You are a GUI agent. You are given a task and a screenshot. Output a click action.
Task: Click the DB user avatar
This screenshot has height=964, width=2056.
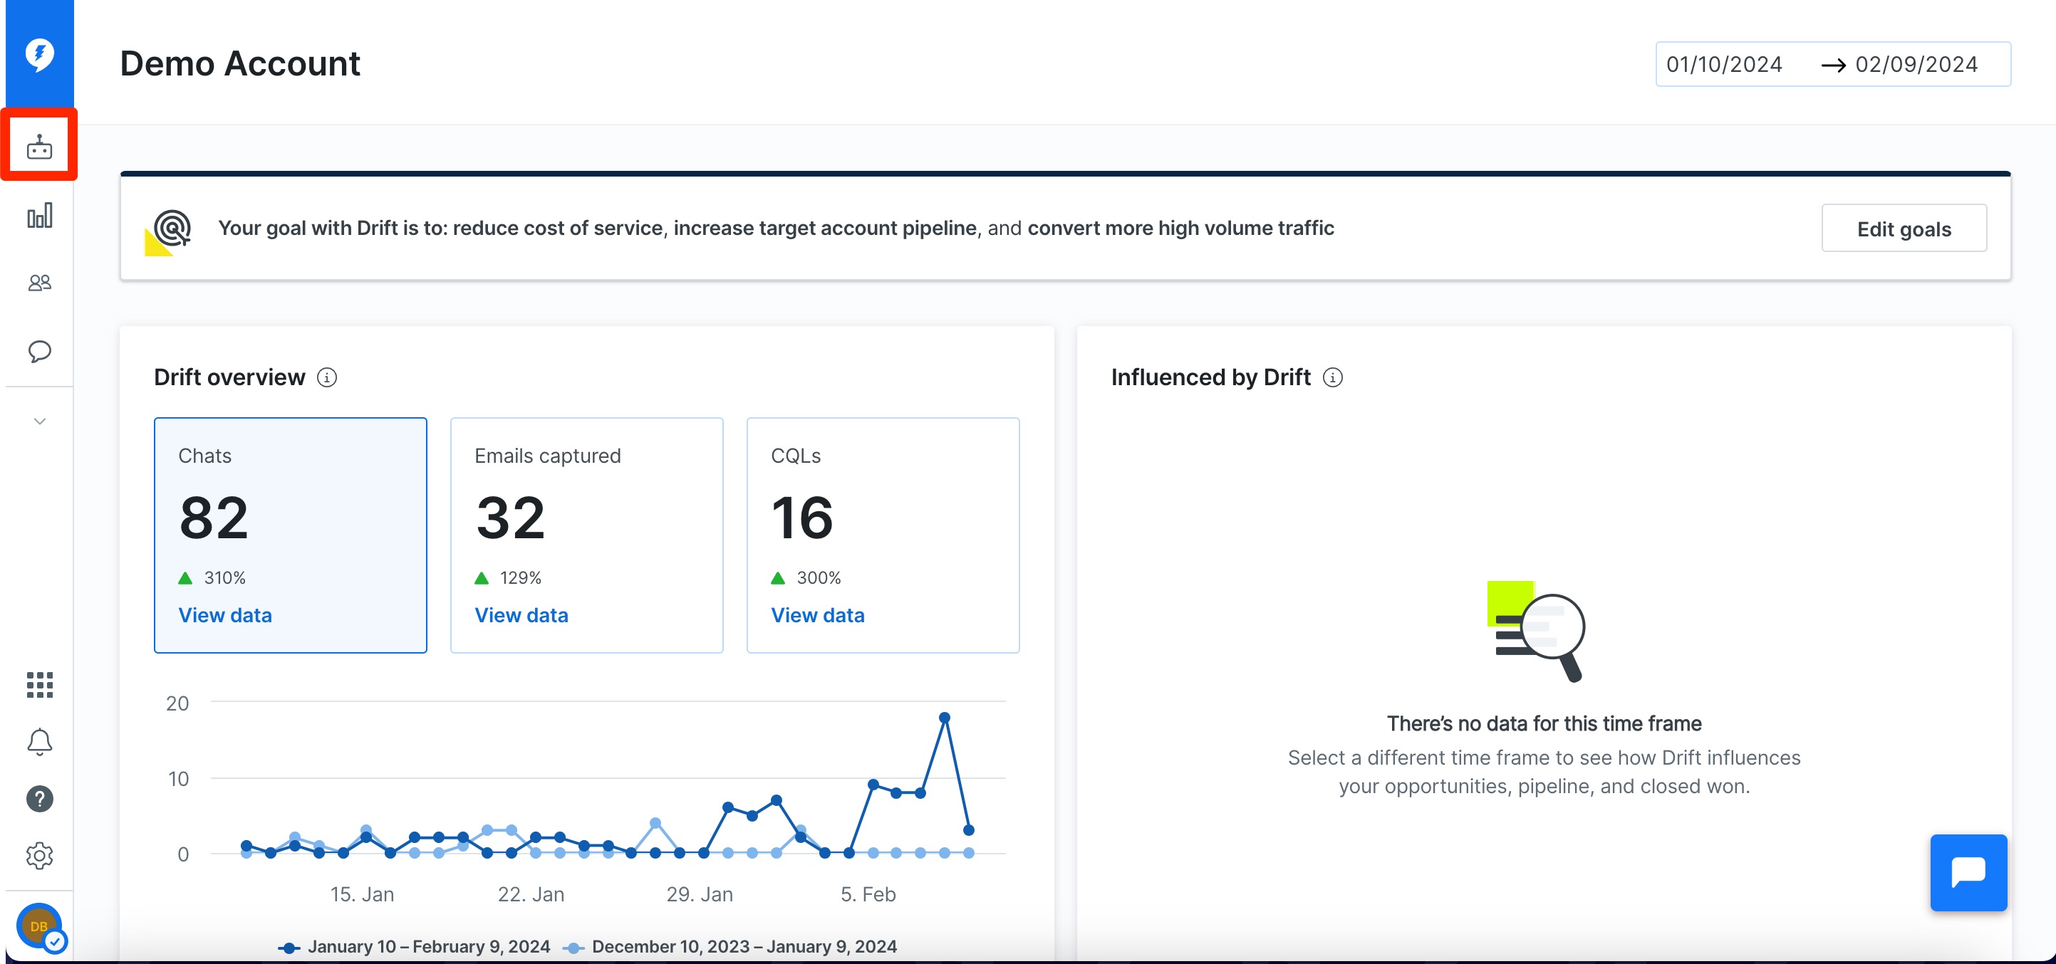tap(39, 926)
